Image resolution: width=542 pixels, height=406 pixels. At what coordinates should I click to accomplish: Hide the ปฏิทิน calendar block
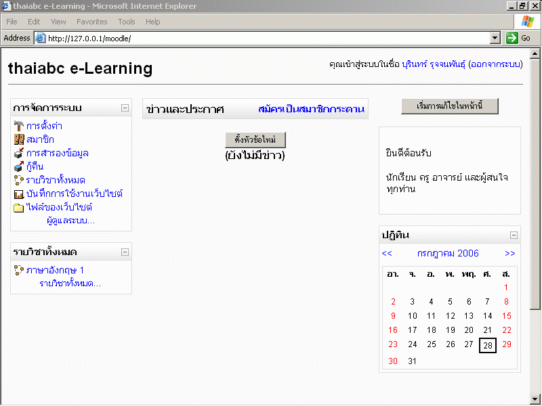[x=514, y=235]
